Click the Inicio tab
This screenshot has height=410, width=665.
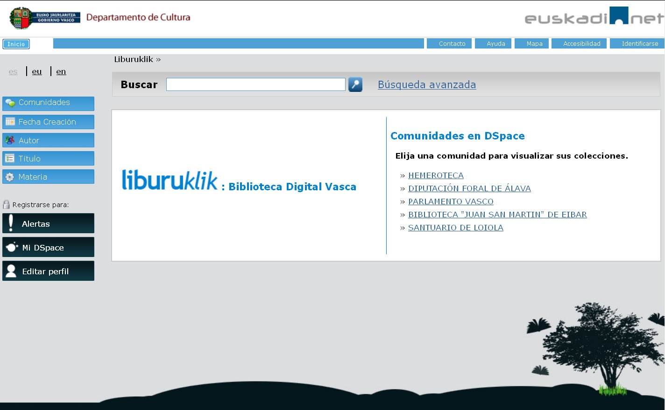[16, 43]
